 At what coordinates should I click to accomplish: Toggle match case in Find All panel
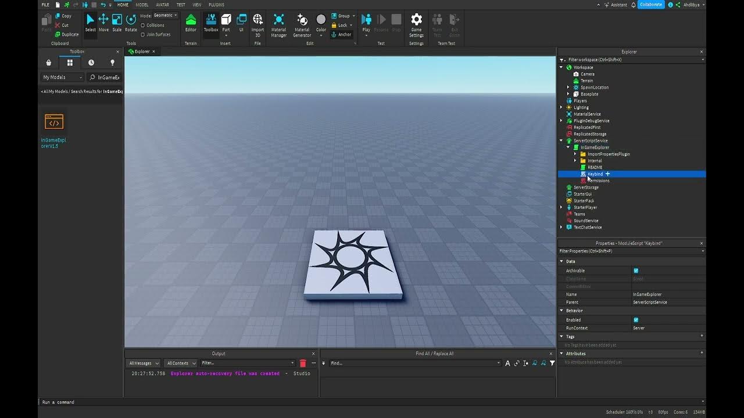click(507, 363)
